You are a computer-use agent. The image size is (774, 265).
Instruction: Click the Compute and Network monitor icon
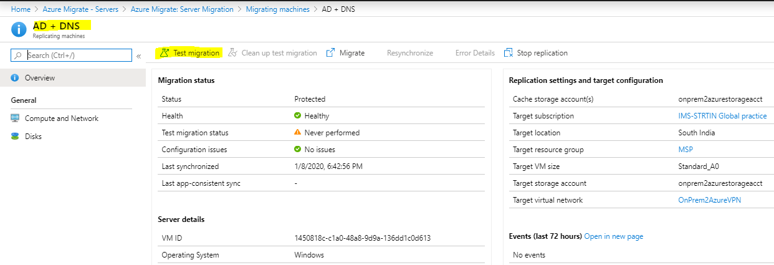click(x=15, y=118)
